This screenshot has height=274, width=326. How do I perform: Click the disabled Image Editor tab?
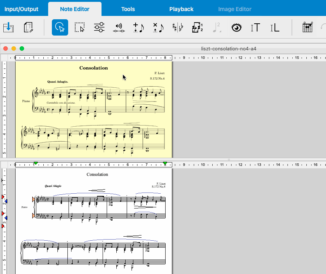click(235, 9)
